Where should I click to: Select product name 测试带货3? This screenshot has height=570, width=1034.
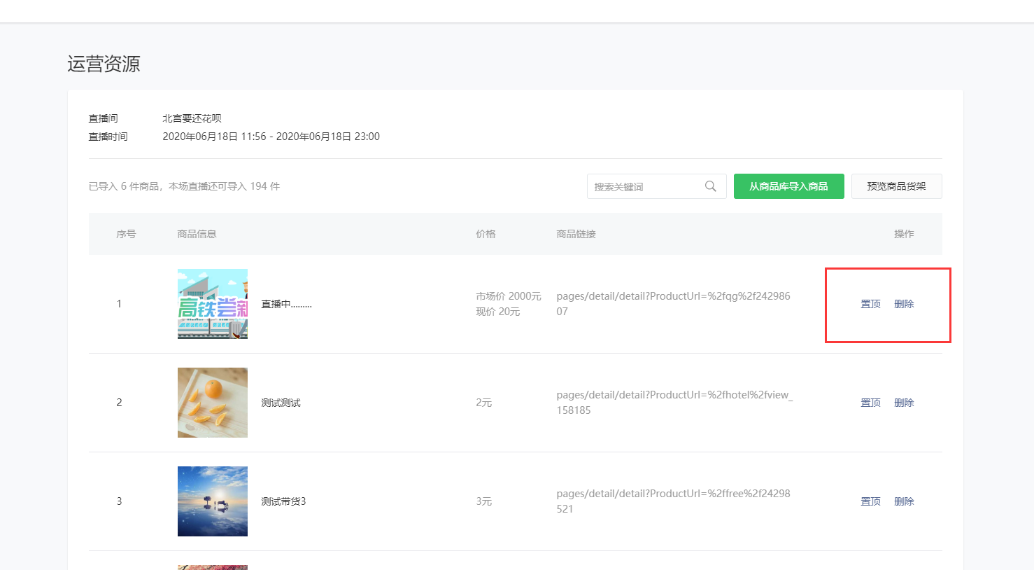click(283, 501)
